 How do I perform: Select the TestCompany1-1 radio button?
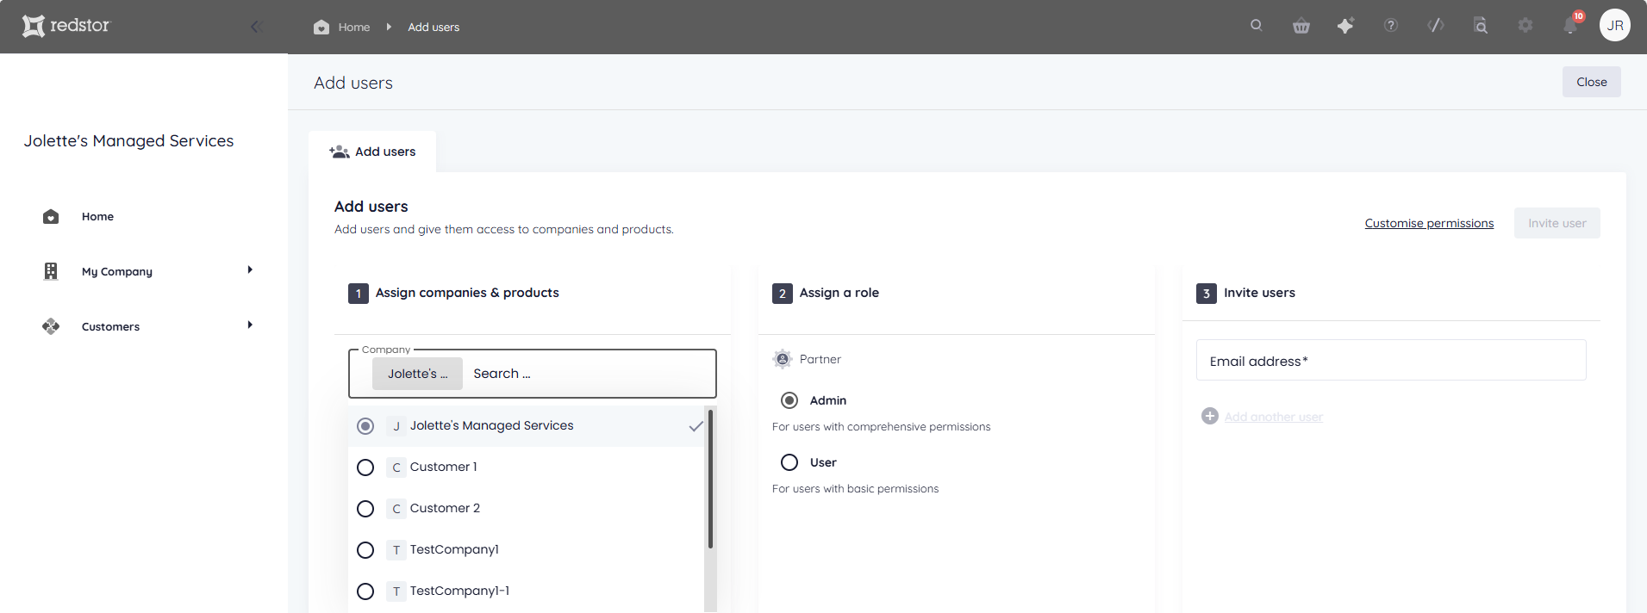click(365, 591)
